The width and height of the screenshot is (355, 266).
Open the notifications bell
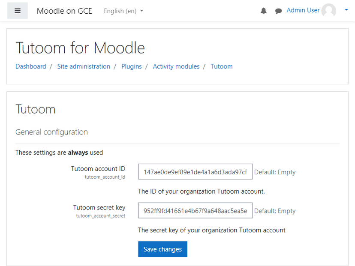(264, 11)
